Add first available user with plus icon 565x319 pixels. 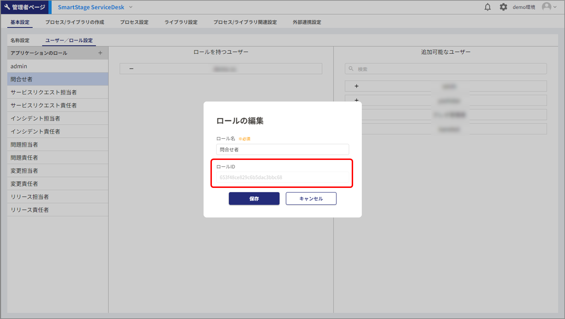pos(357,86)
